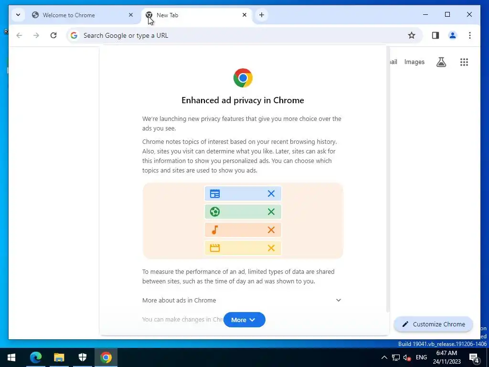Open the profile avatar menu

tap(453, 35)
